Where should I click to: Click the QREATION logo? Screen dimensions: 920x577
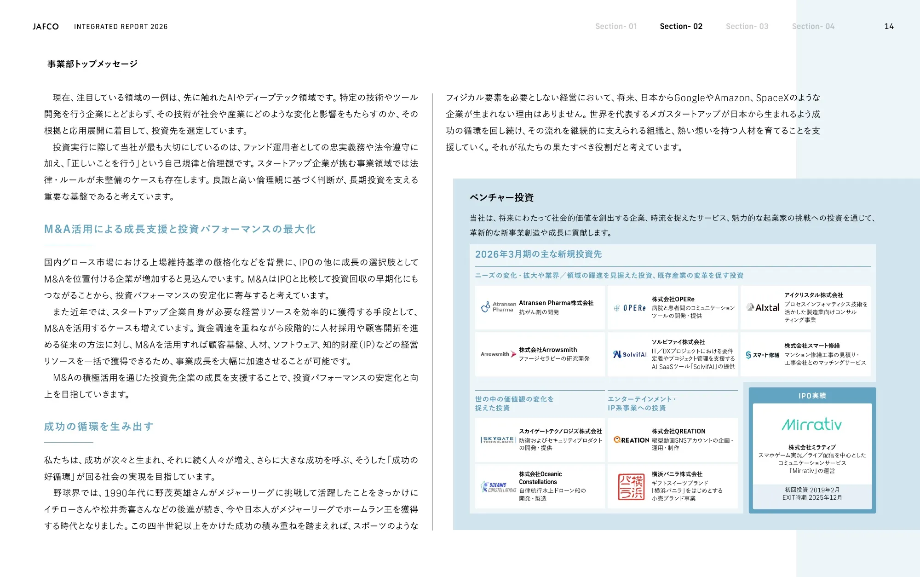click(632, 440)
